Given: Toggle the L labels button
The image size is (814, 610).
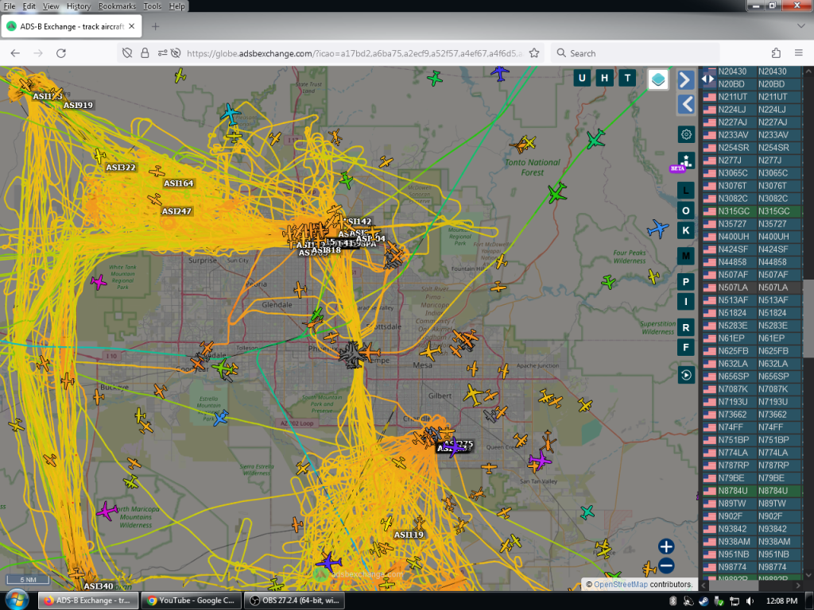Looking at the screenshot, I should 686,191.
